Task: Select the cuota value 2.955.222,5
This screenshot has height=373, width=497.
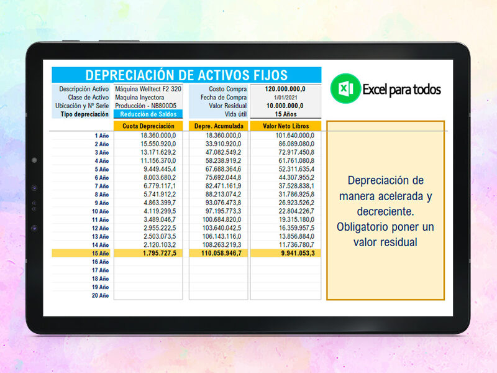Action: tap(160, 228)
